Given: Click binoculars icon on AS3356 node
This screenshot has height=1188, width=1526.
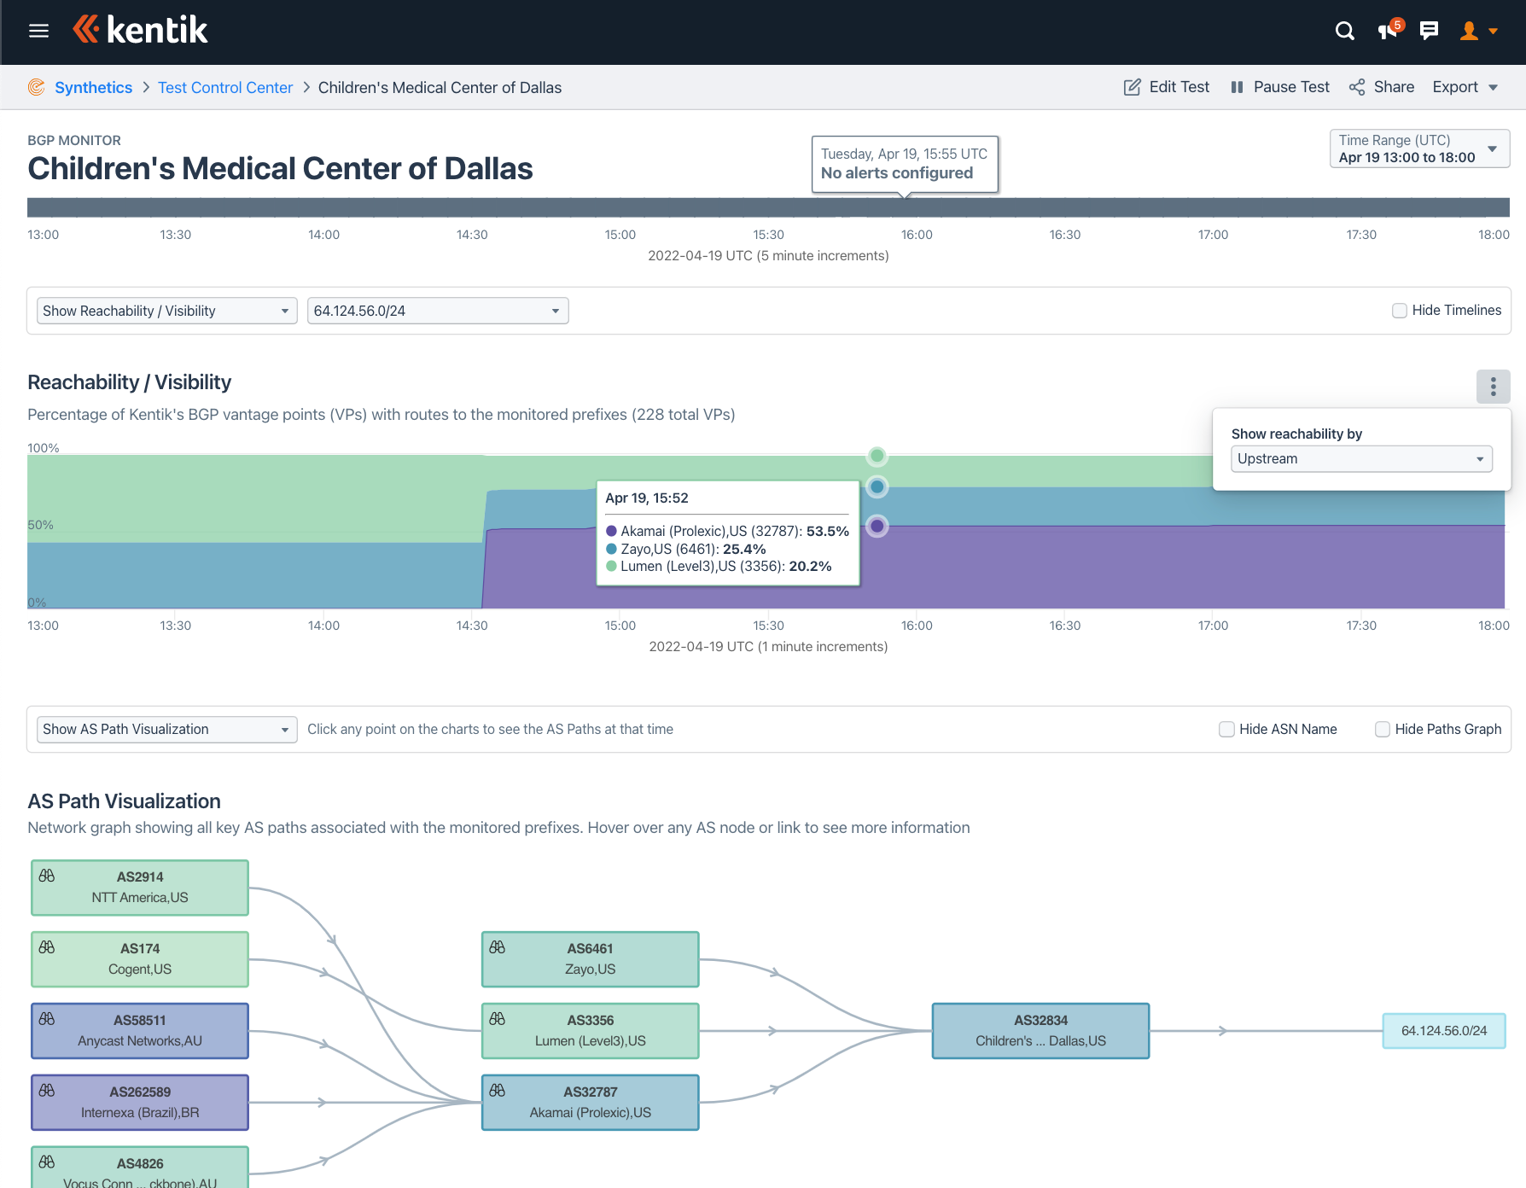Looking at the screenshot, I should (x=498, y=1019).
